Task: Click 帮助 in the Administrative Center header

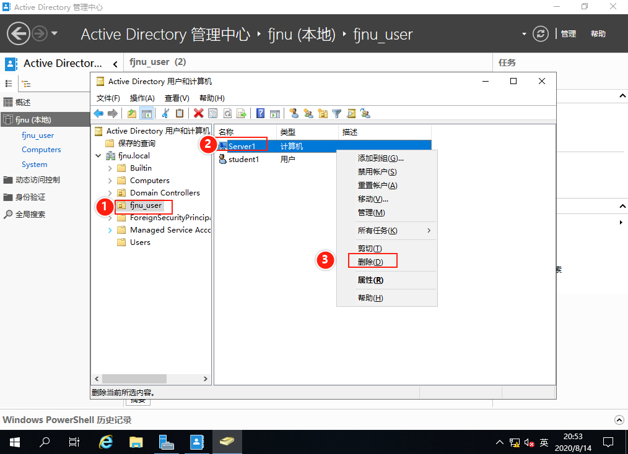Action: pos(598,34)
